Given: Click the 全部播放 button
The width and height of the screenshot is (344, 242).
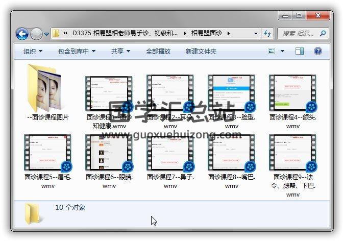Looking at the screenshot, I should [158, 52].
